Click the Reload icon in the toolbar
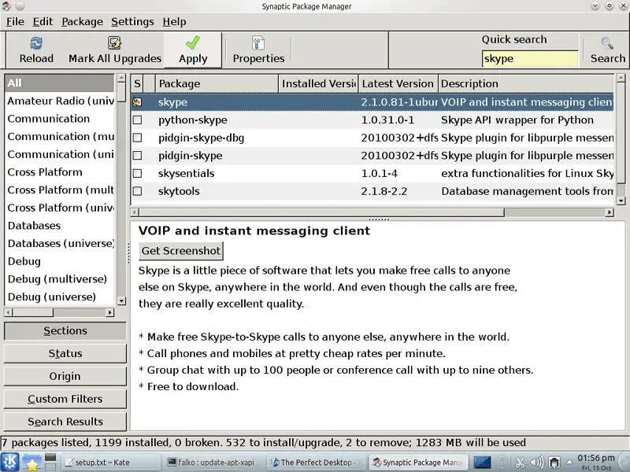 [x=36, y=43]
